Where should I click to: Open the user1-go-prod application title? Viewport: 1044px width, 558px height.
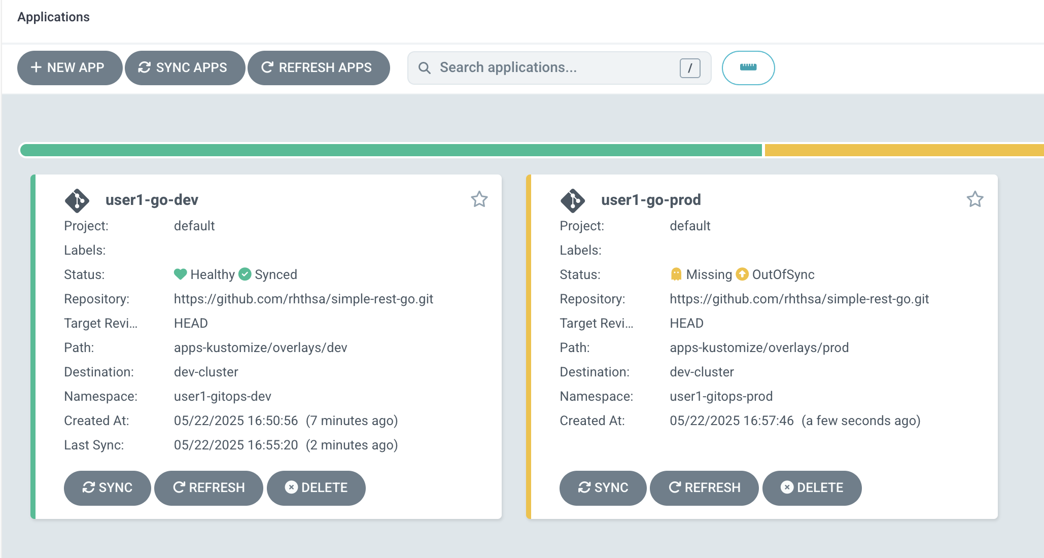651,200
